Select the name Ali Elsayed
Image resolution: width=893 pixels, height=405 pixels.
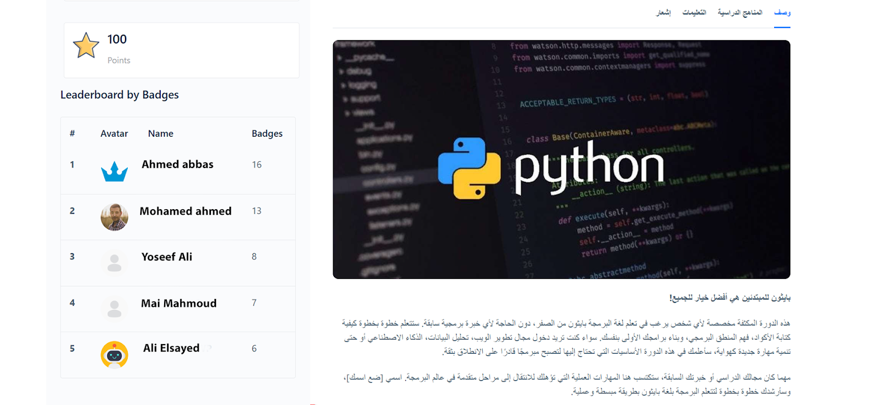[x=171, y=348]
